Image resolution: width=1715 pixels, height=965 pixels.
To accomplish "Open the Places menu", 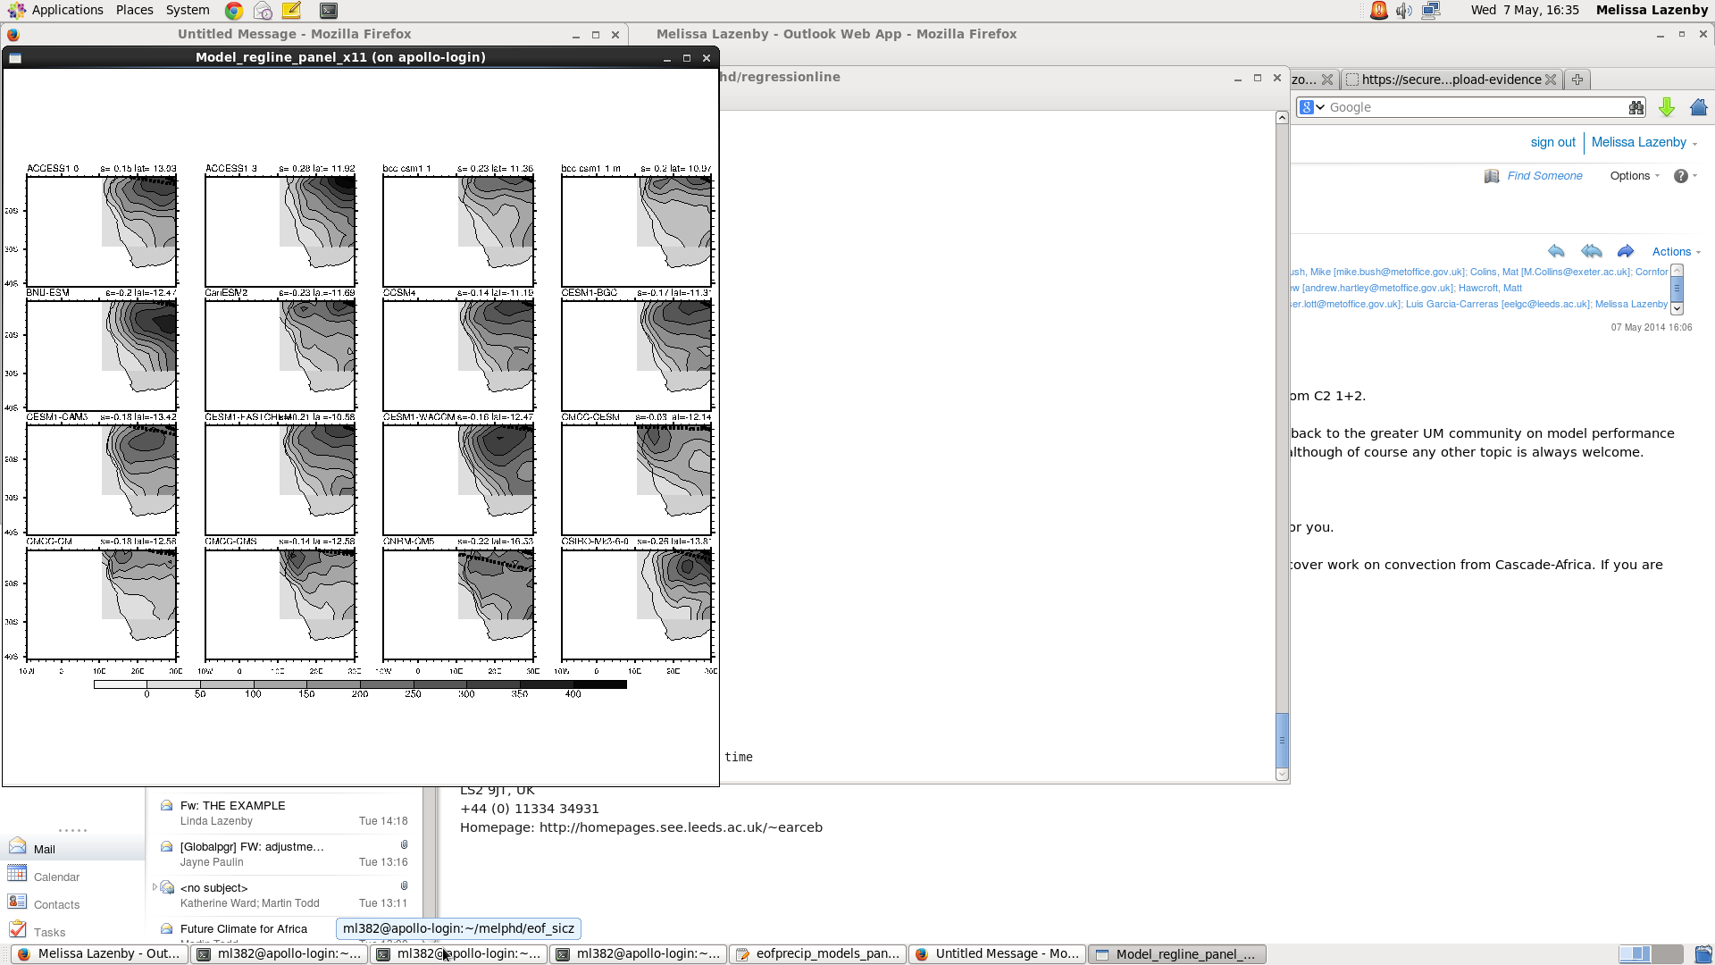I will (x=134, y=10).
